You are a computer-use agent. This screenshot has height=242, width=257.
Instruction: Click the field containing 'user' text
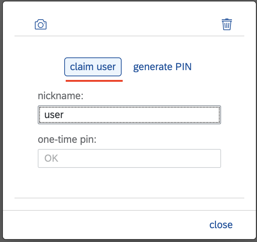tap(129, 115)
